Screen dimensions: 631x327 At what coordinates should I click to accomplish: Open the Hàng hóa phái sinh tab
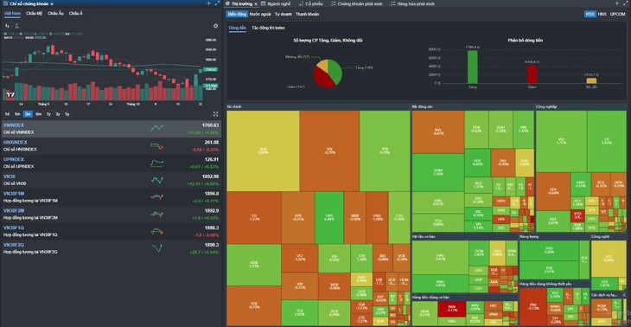point(412,3)
